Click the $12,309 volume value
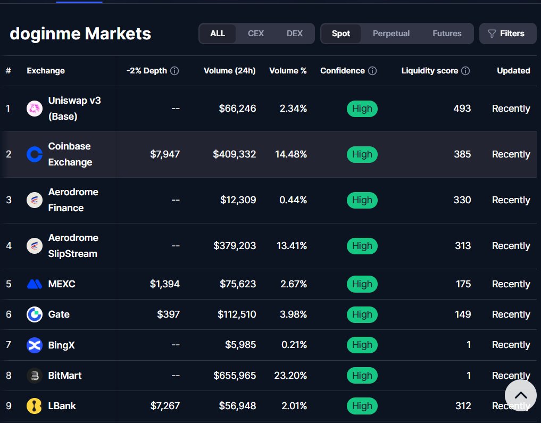 pos(238,200)
